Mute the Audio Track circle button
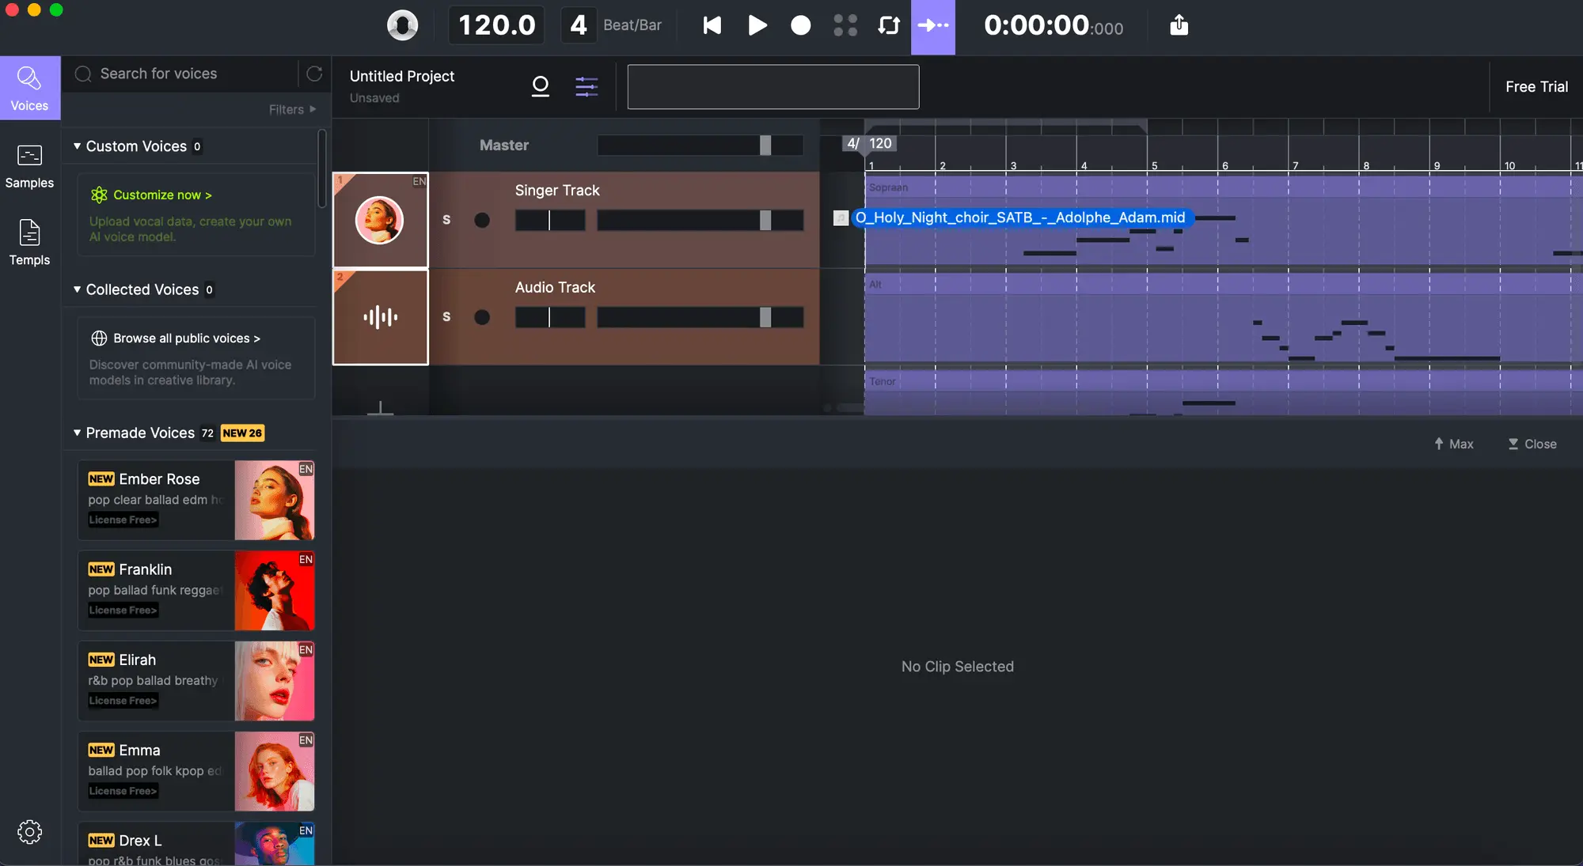Screen dimensions: 1583x866 pos(481,317)
